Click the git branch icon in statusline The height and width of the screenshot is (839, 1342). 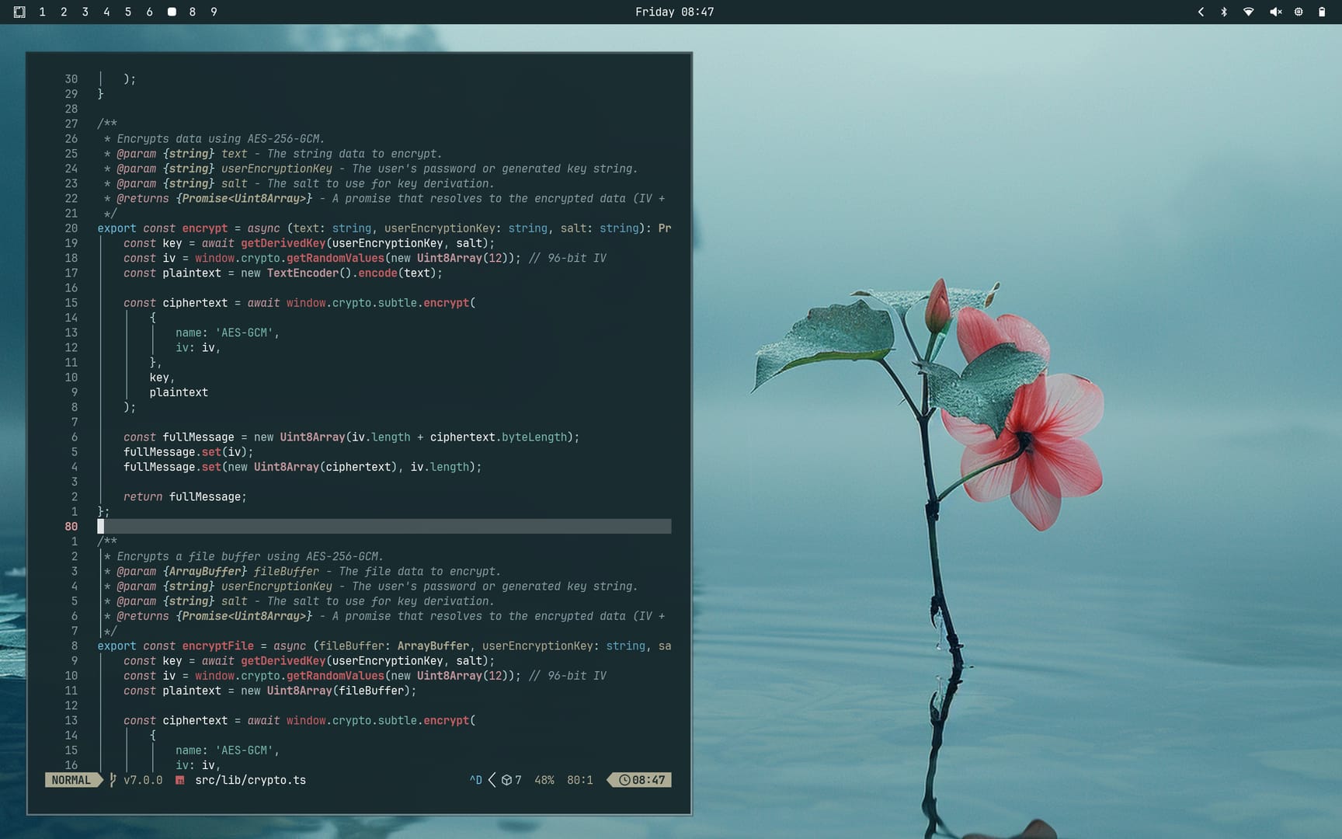tap(113, 780)
